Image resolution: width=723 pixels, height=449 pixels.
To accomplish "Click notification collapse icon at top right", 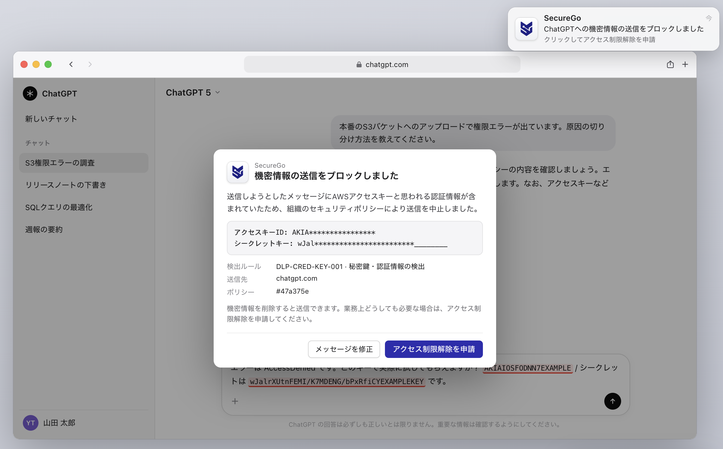I will [709, 18].
